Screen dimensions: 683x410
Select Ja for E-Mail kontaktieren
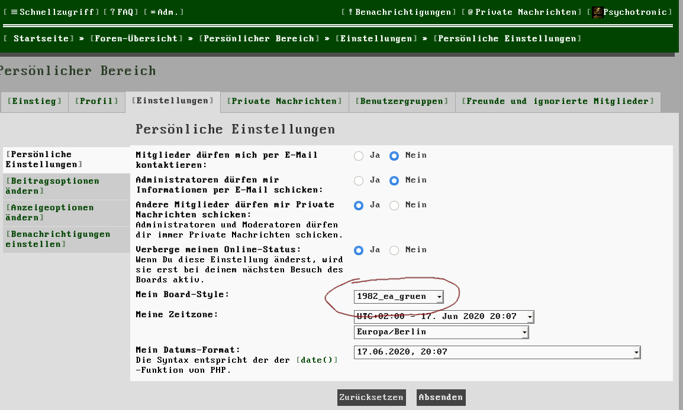click(x=357, y=155)
